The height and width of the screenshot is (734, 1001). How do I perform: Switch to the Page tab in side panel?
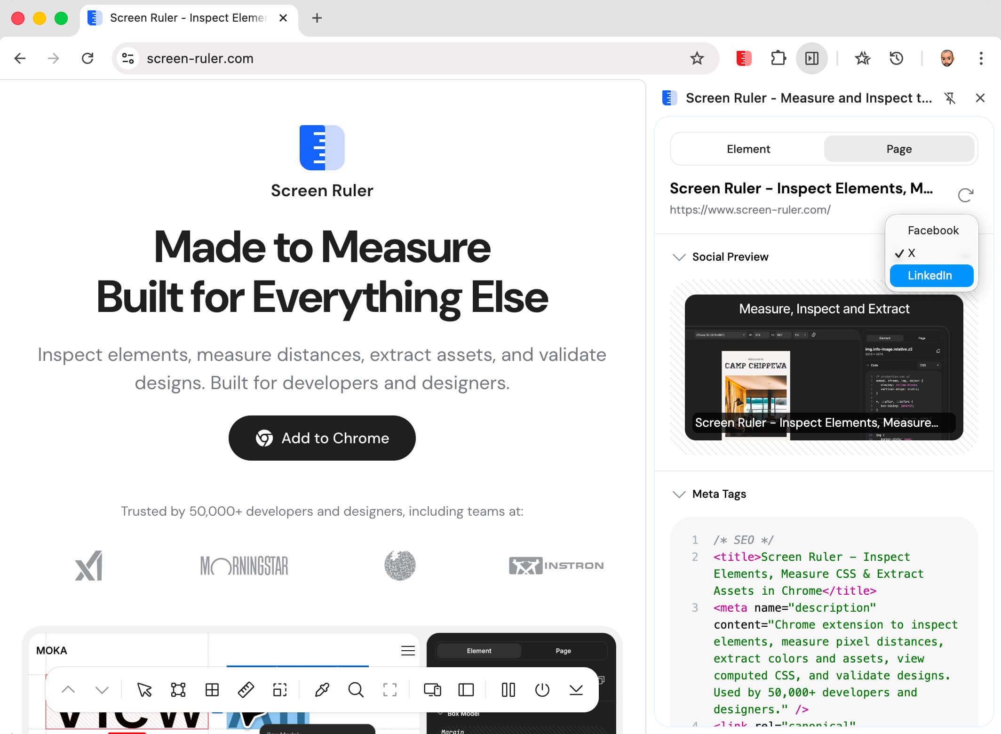[899, 149]
